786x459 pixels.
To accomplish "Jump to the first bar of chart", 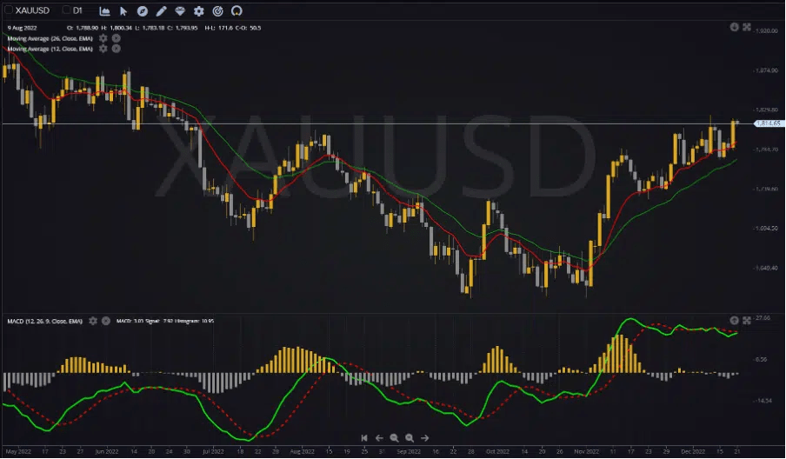I will coord(364,438).
